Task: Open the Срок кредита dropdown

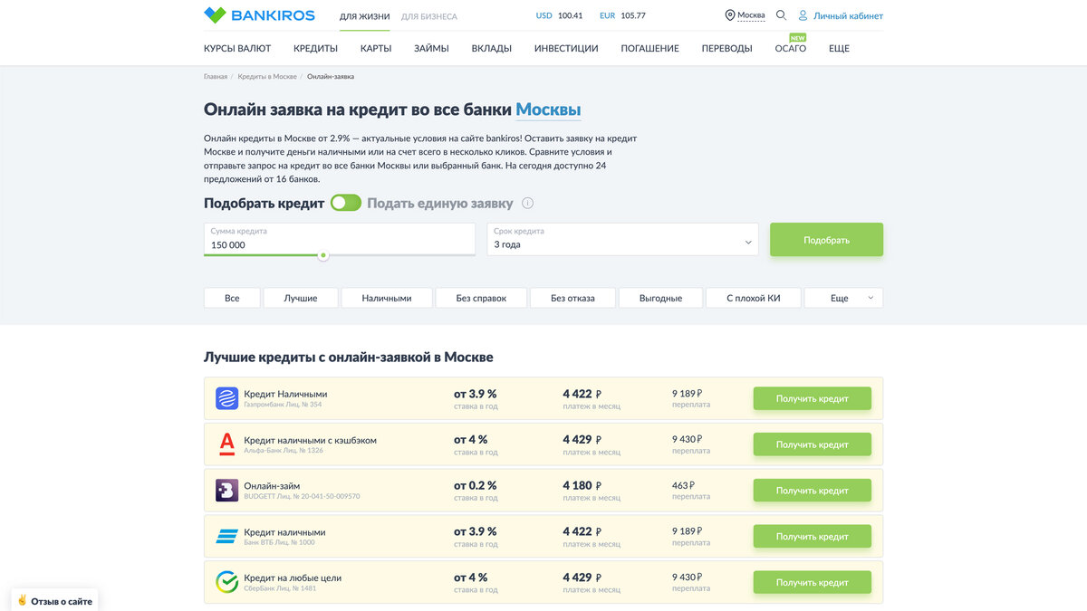Action: click(622, 239)
